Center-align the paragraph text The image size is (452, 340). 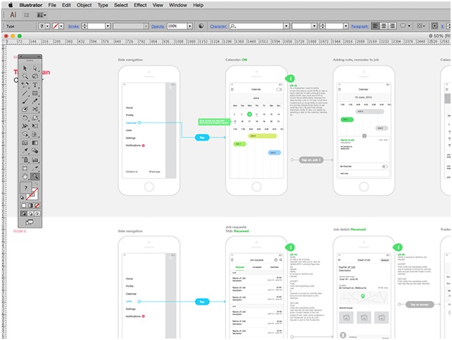click(384, 25)
